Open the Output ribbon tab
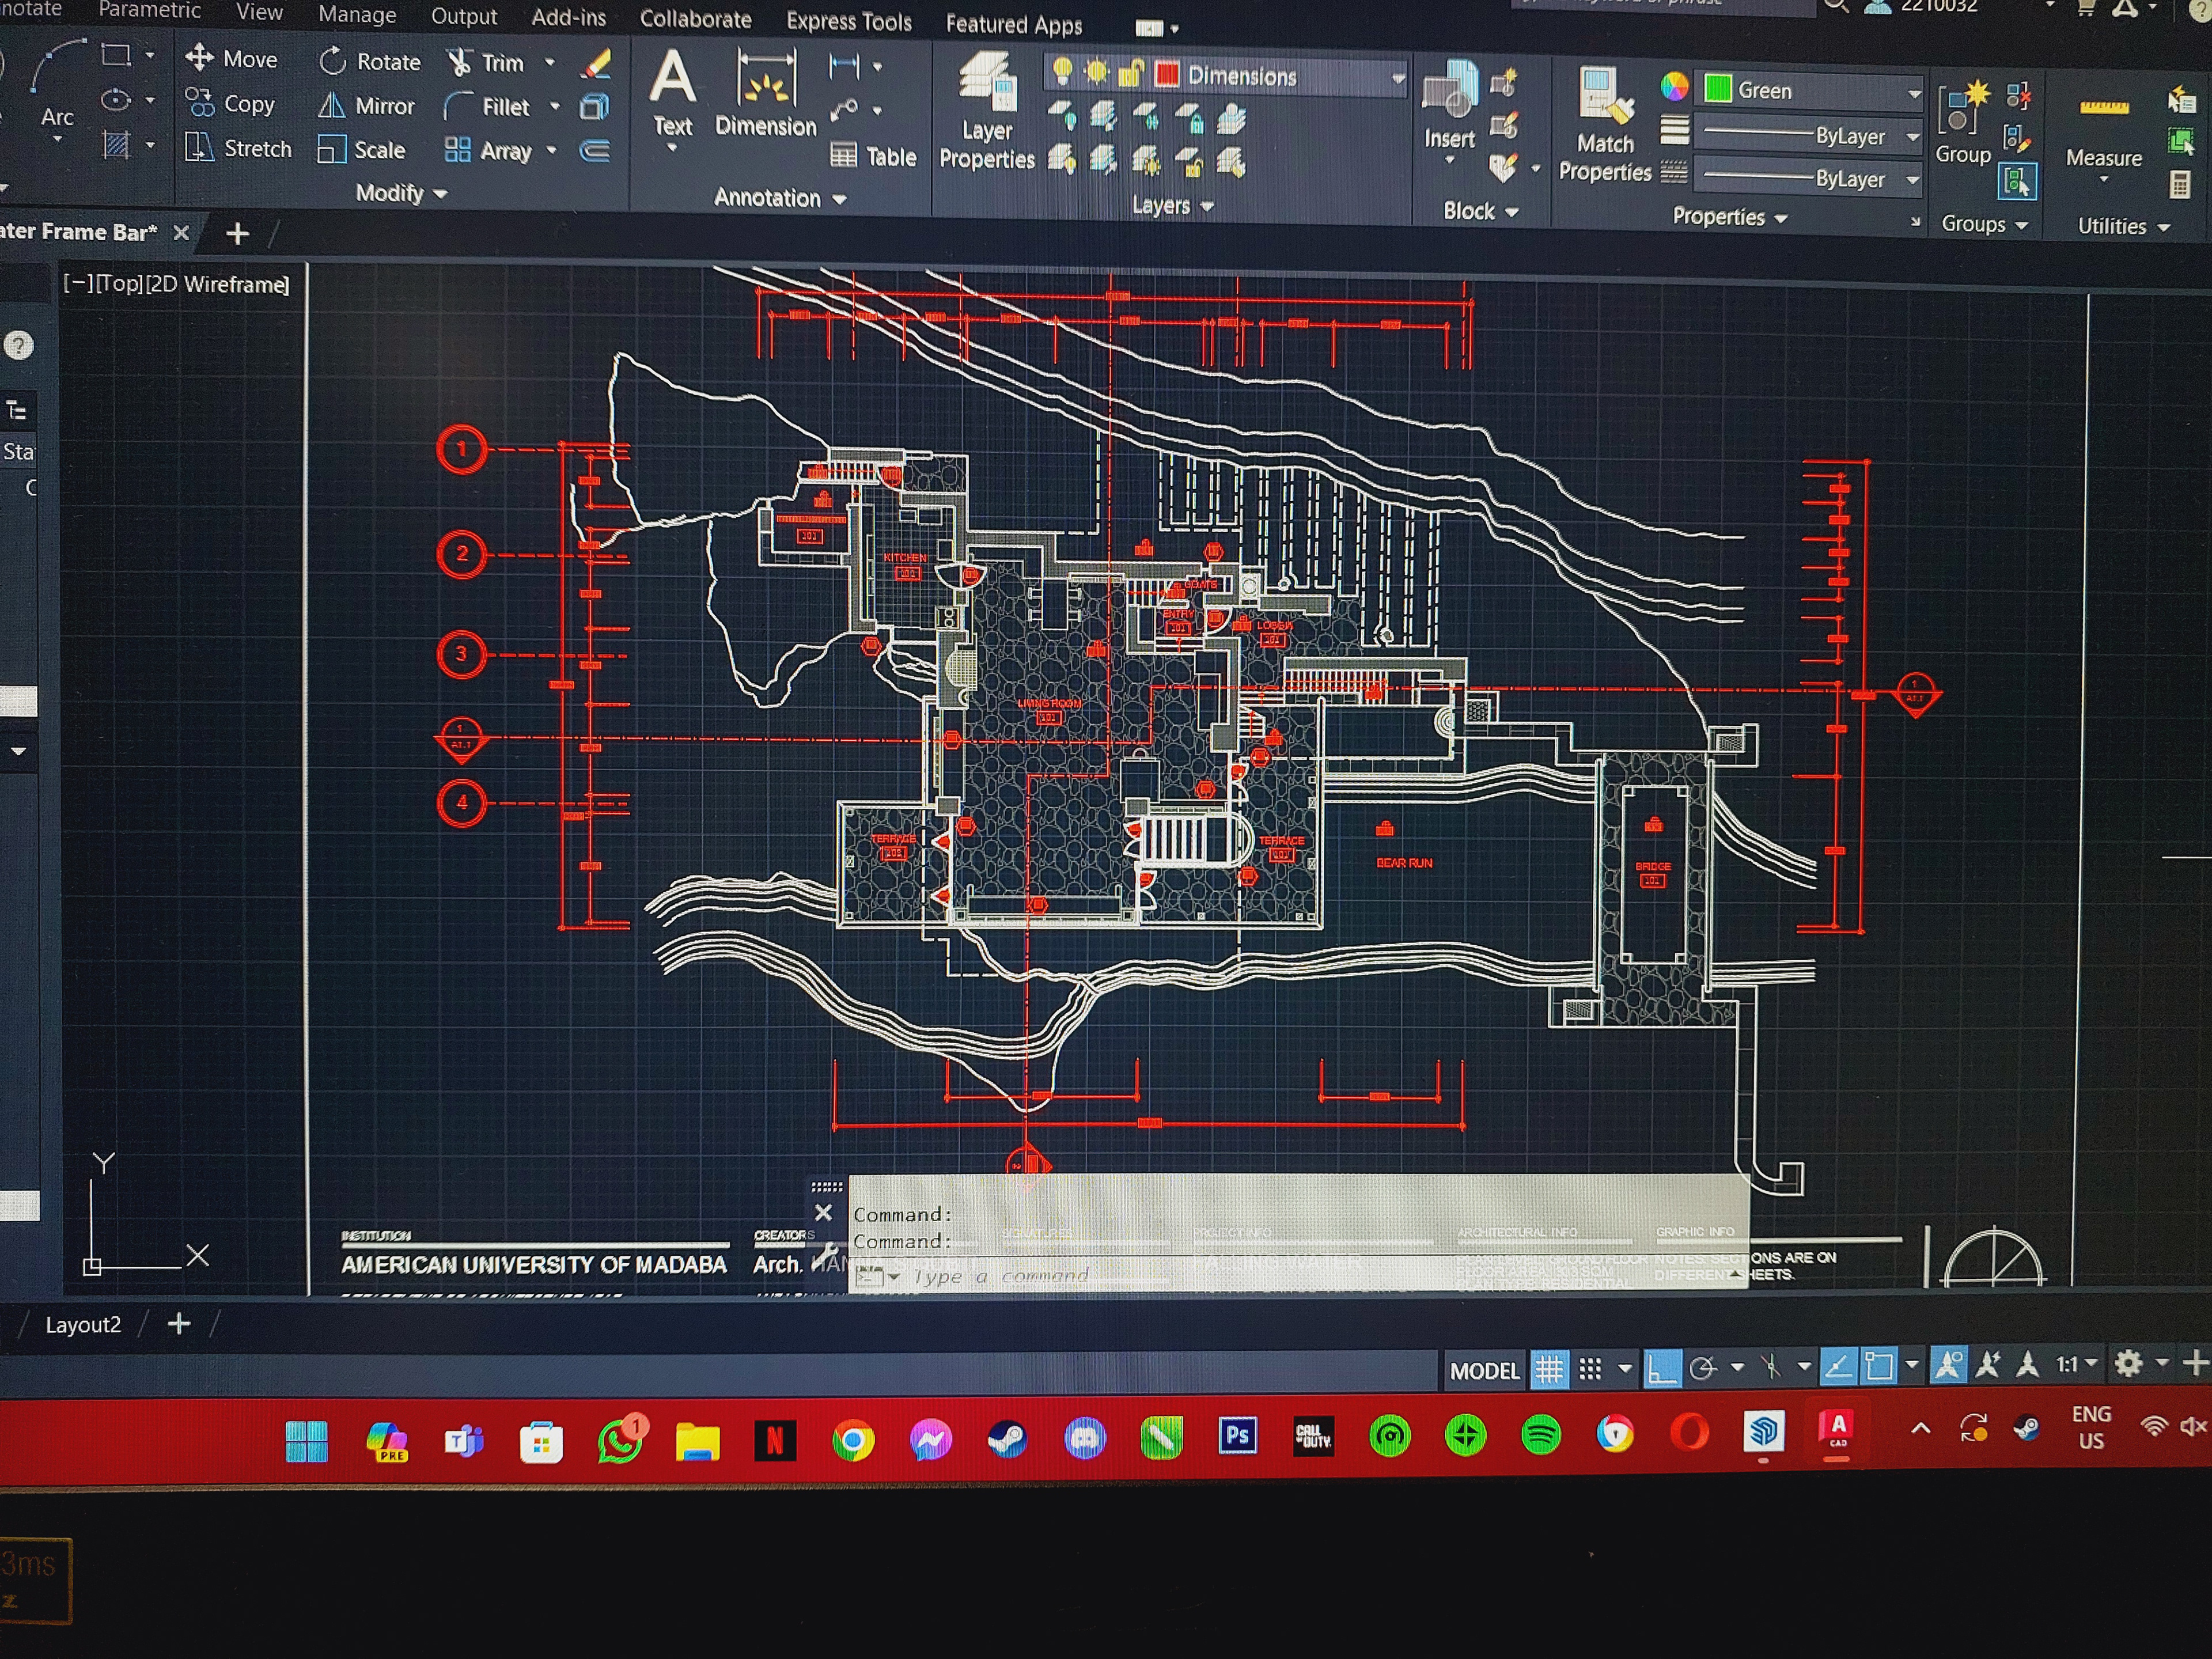Viewport: 2212px width, 1659px height. pyautogui.click(x=464, y=16)
